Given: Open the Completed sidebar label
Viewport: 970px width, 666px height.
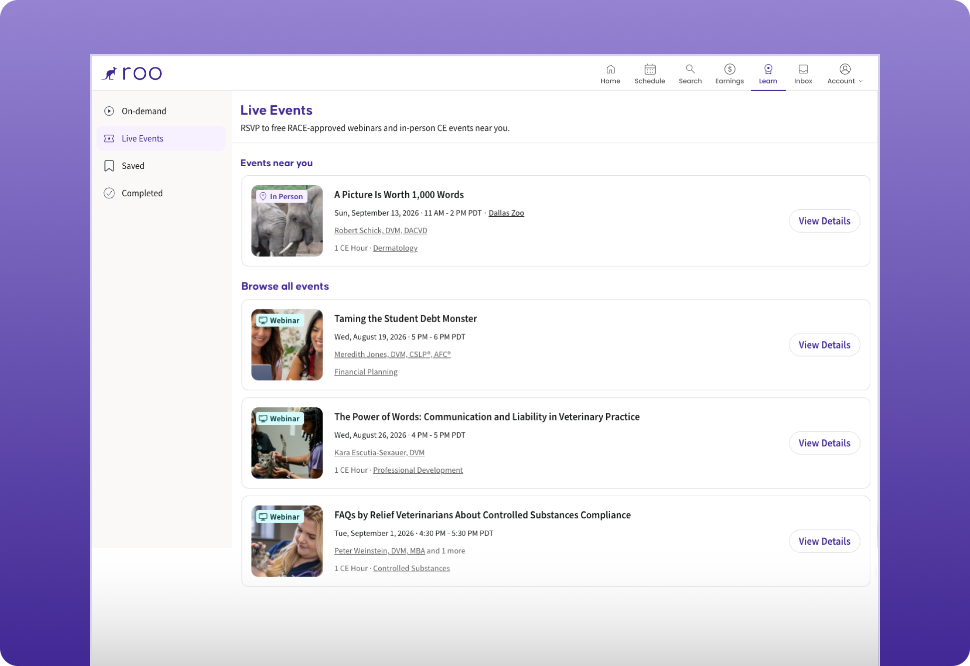Looking at the screenshot, I should click(x=142, y=193).
